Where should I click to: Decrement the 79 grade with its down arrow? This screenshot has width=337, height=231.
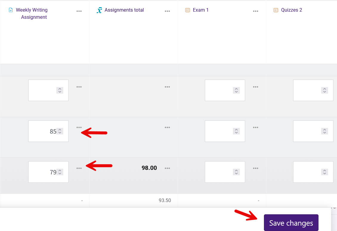click(60, 173)
